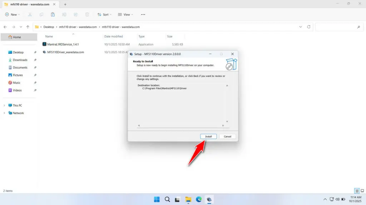Refresh the current folder view
The image size is (366, 205).
click(x=308, y=27)
